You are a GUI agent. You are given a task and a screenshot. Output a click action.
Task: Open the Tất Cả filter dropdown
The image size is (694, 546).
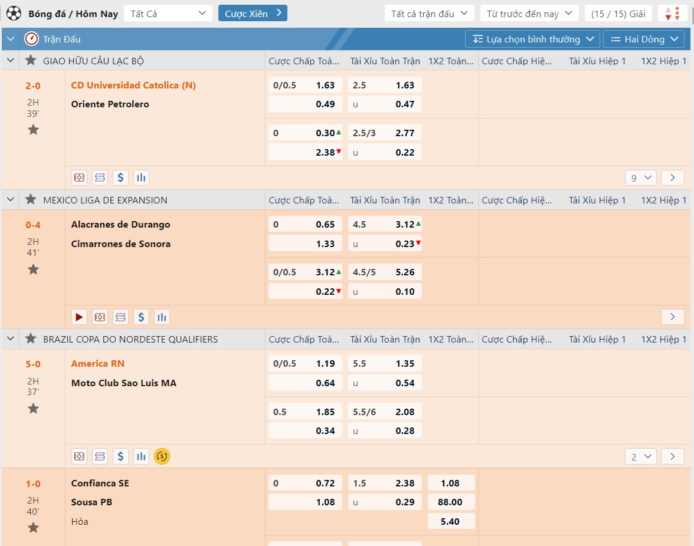coord(168,13)
